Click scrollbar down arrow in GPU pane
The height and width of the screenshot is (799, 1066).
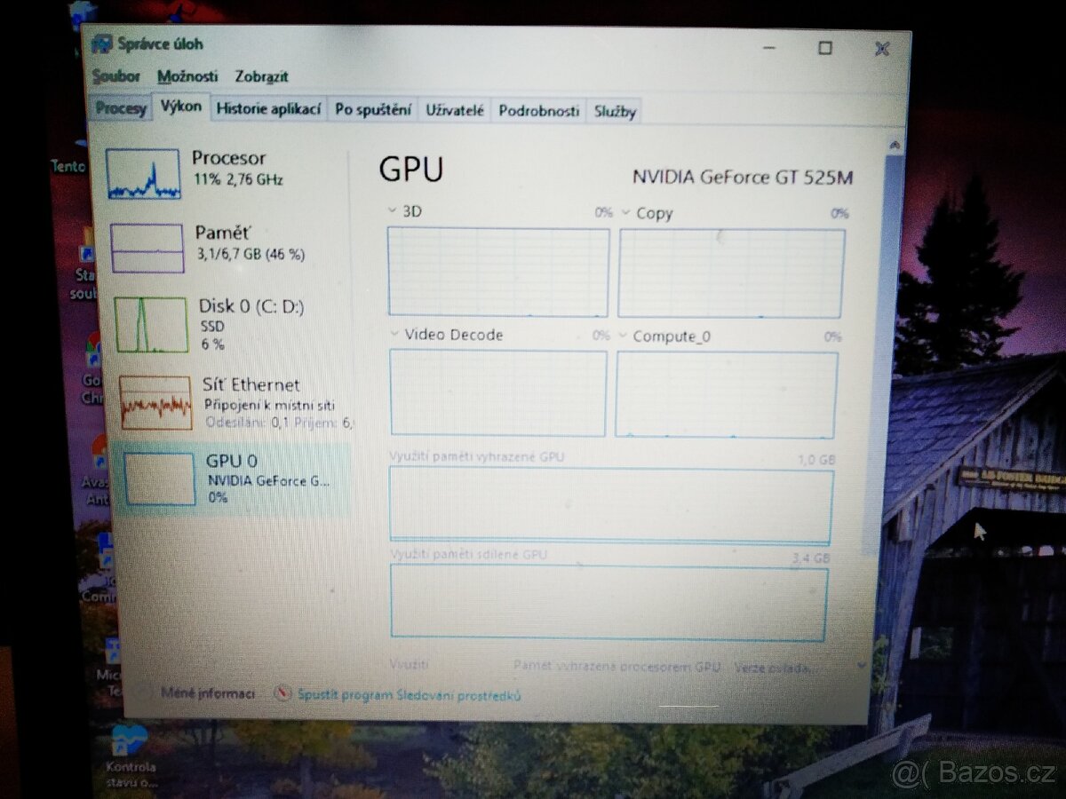(x=862, y=664)
